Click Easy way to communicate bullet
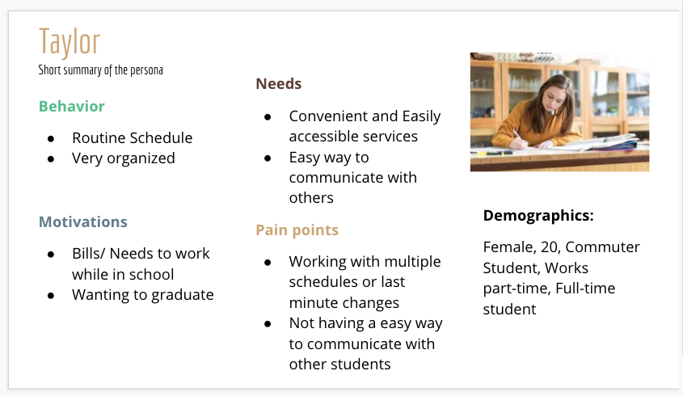The height and width of the screenshot is (396, 683). click(353, 177)
